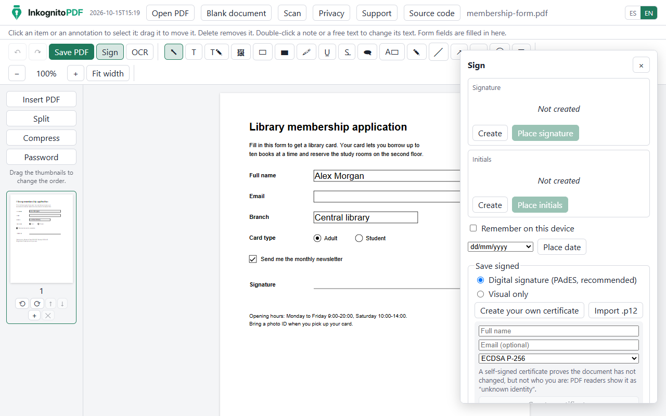
Task: Click the redo arrow in toolbar
Action: 37,52
